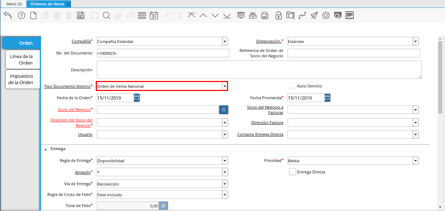
Task: Collapse the Entrega section
Action: point(46,149)
